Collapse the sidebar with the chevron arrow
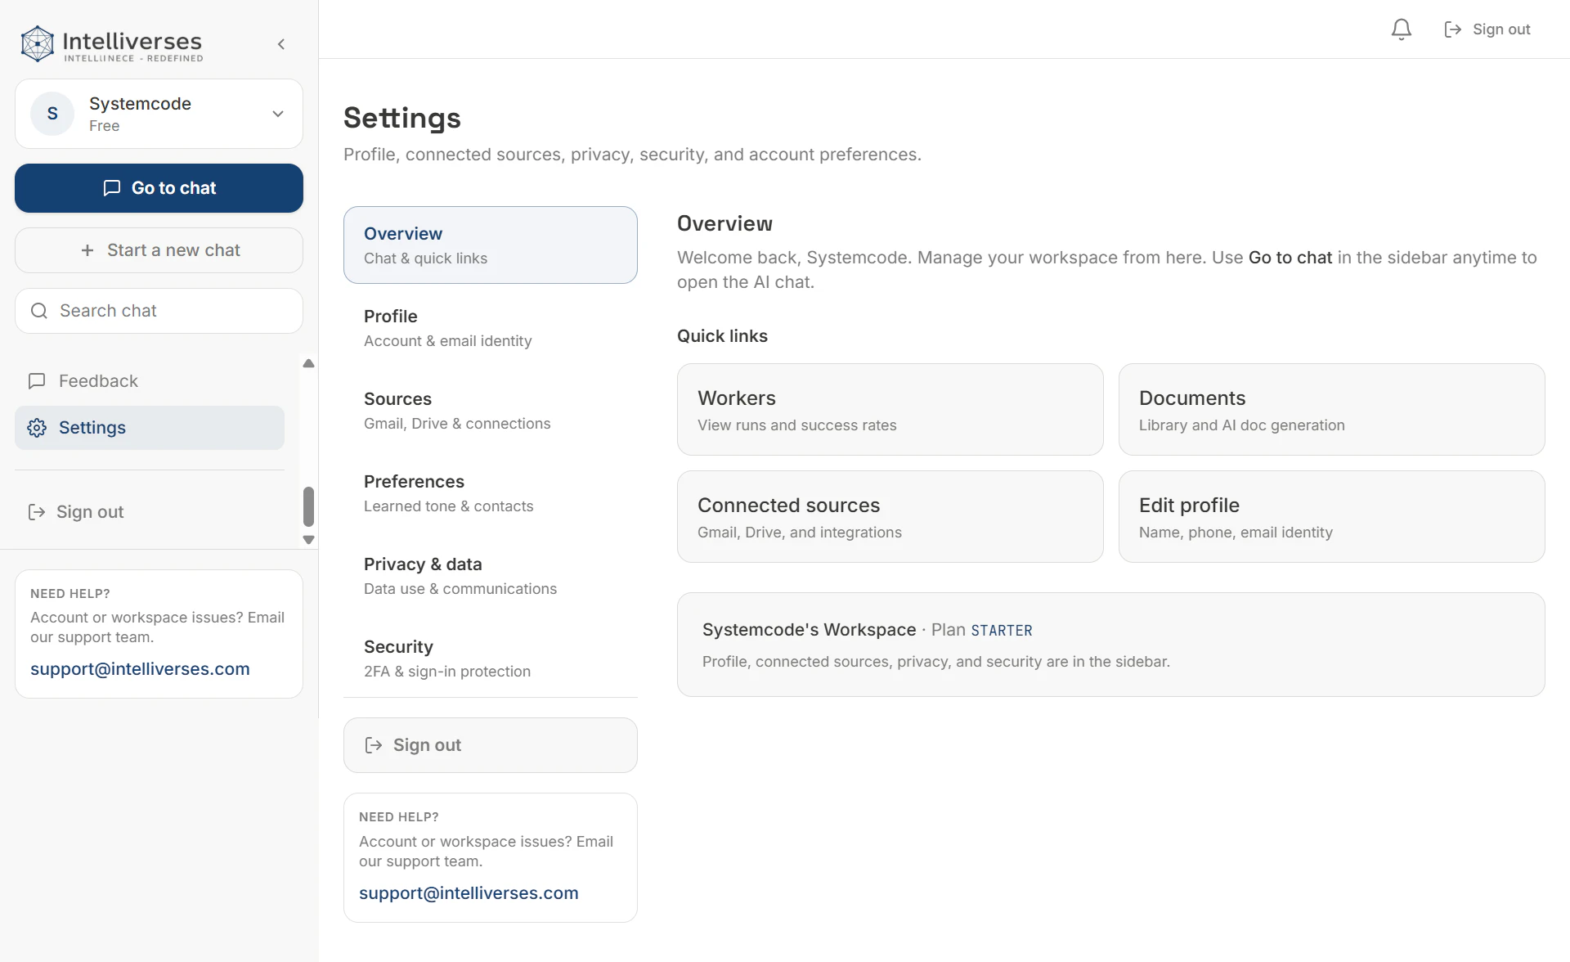The height and width of the screenshot is (962, 1570). 281,44
